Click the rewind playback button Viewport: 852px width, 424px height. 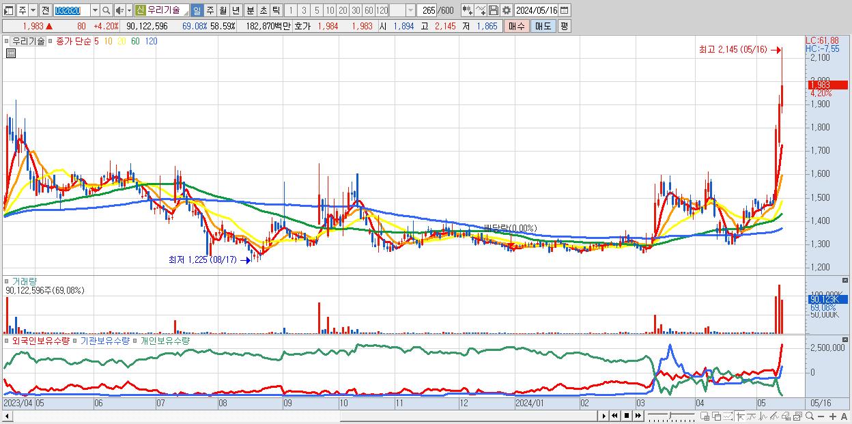pyautogui.click(x=614, y=416)
